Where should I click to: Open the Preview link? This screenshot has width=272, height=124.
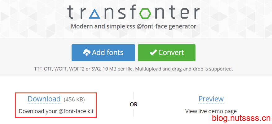click(x=211, y=99)
